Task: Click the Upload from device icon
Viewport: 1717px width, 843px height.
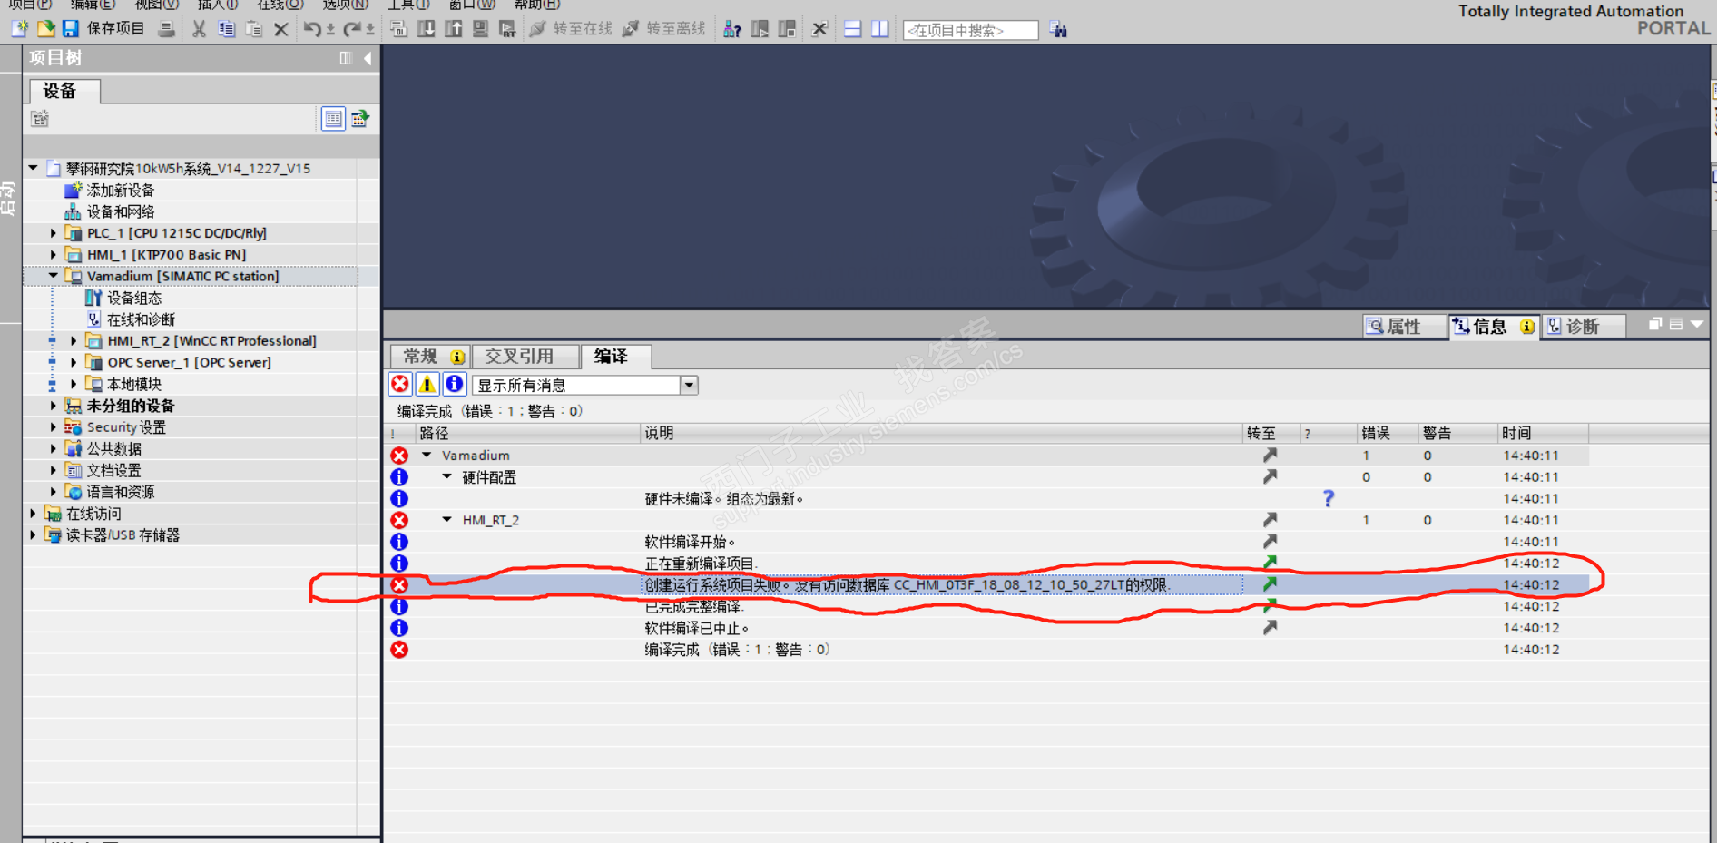Action: point(453,29)
